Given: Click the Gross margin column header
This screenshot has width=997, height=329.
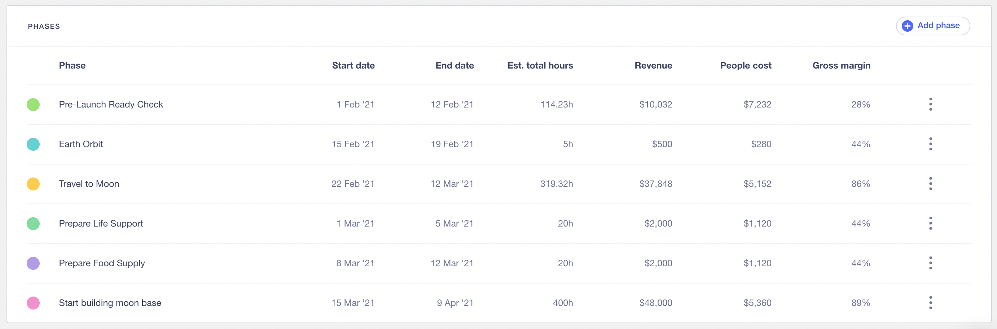Looking at the screenshot, I should (x=841, y=65).
